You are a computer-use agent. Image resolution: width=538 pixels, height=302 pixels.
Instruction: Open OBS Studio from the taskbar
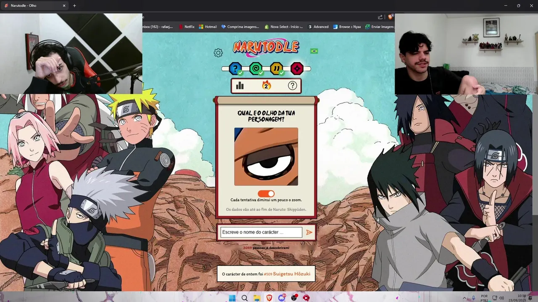[294, 298]
